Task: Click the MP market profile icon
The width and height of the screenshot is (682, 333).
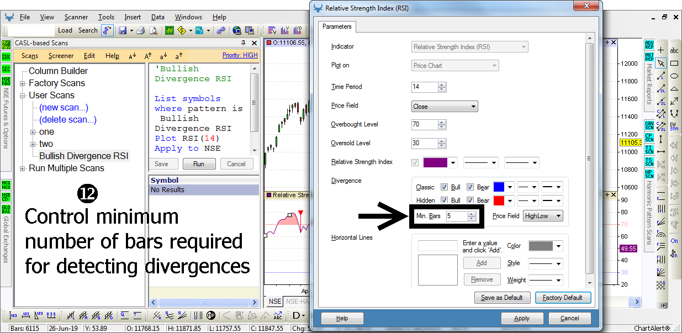Action: tap(211, 315)
